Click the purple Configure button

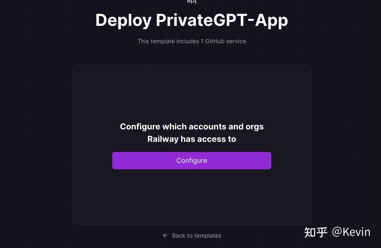[x=192, y=161]
